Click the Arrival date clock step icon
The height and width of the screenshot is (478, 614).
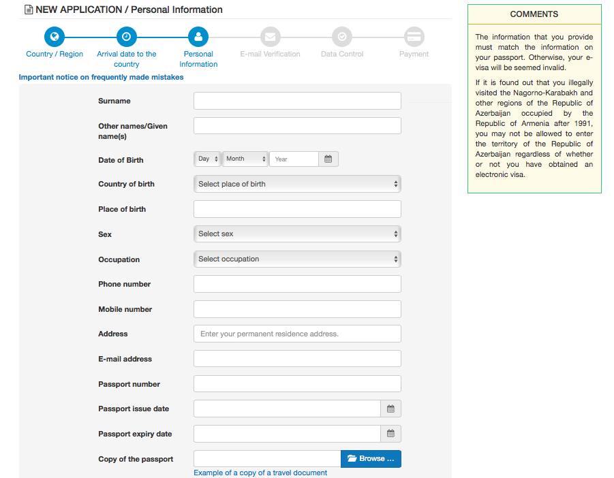[127, 37]
